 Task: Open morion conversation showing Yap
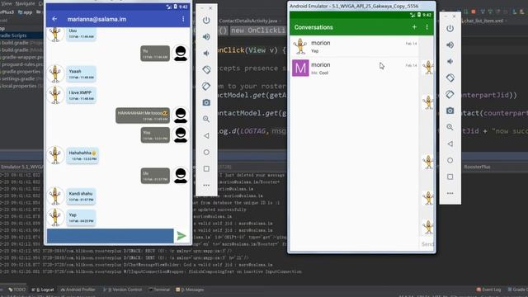[355, 46]
